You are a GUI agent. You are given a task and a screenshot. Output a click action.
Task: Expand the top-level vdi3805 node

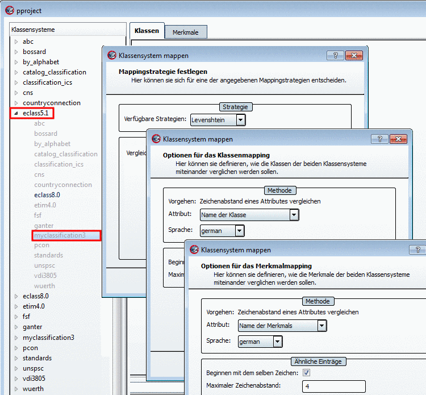pos(16,379)
